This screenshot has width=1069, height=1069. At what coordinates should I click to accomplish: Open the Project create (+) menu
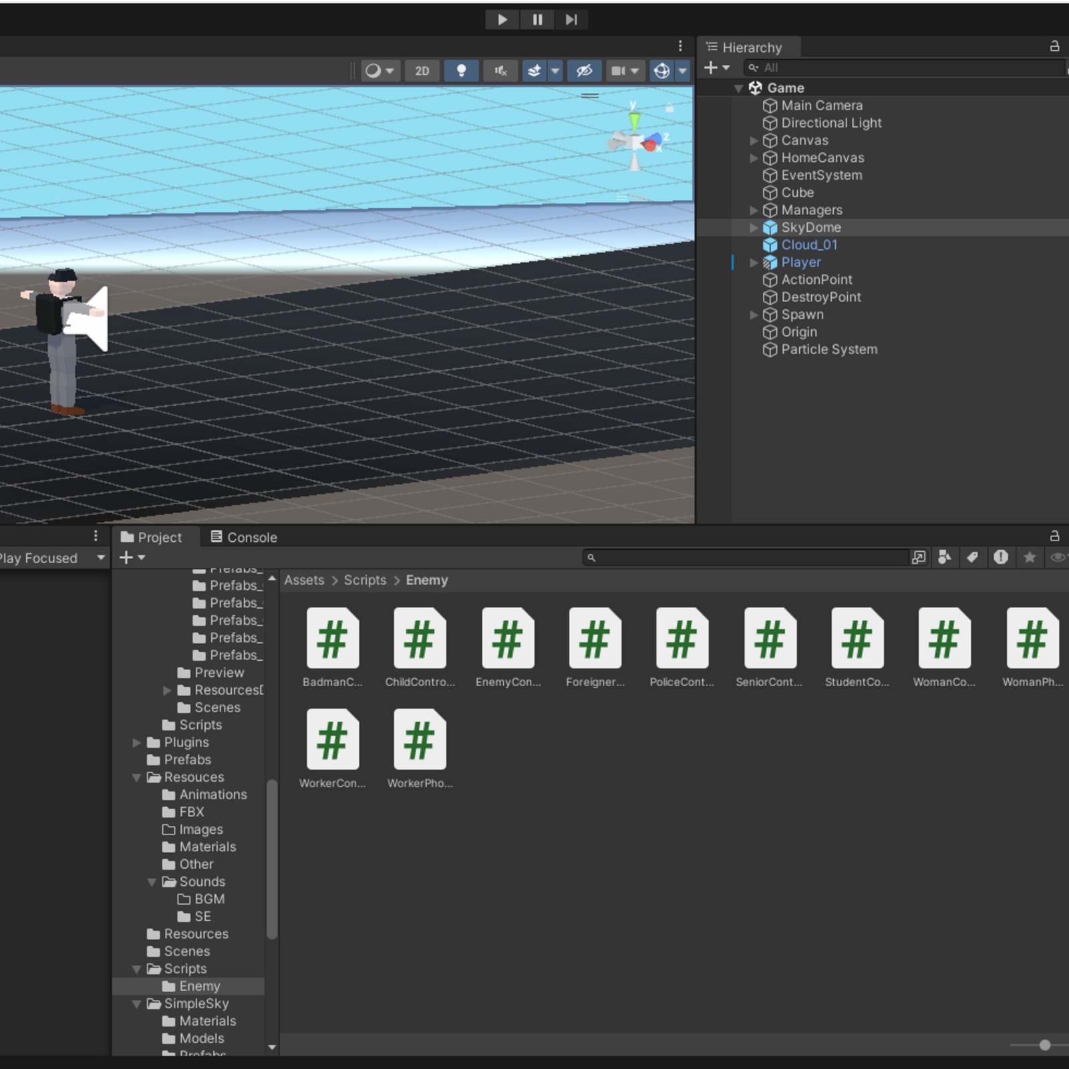[132, 557]
